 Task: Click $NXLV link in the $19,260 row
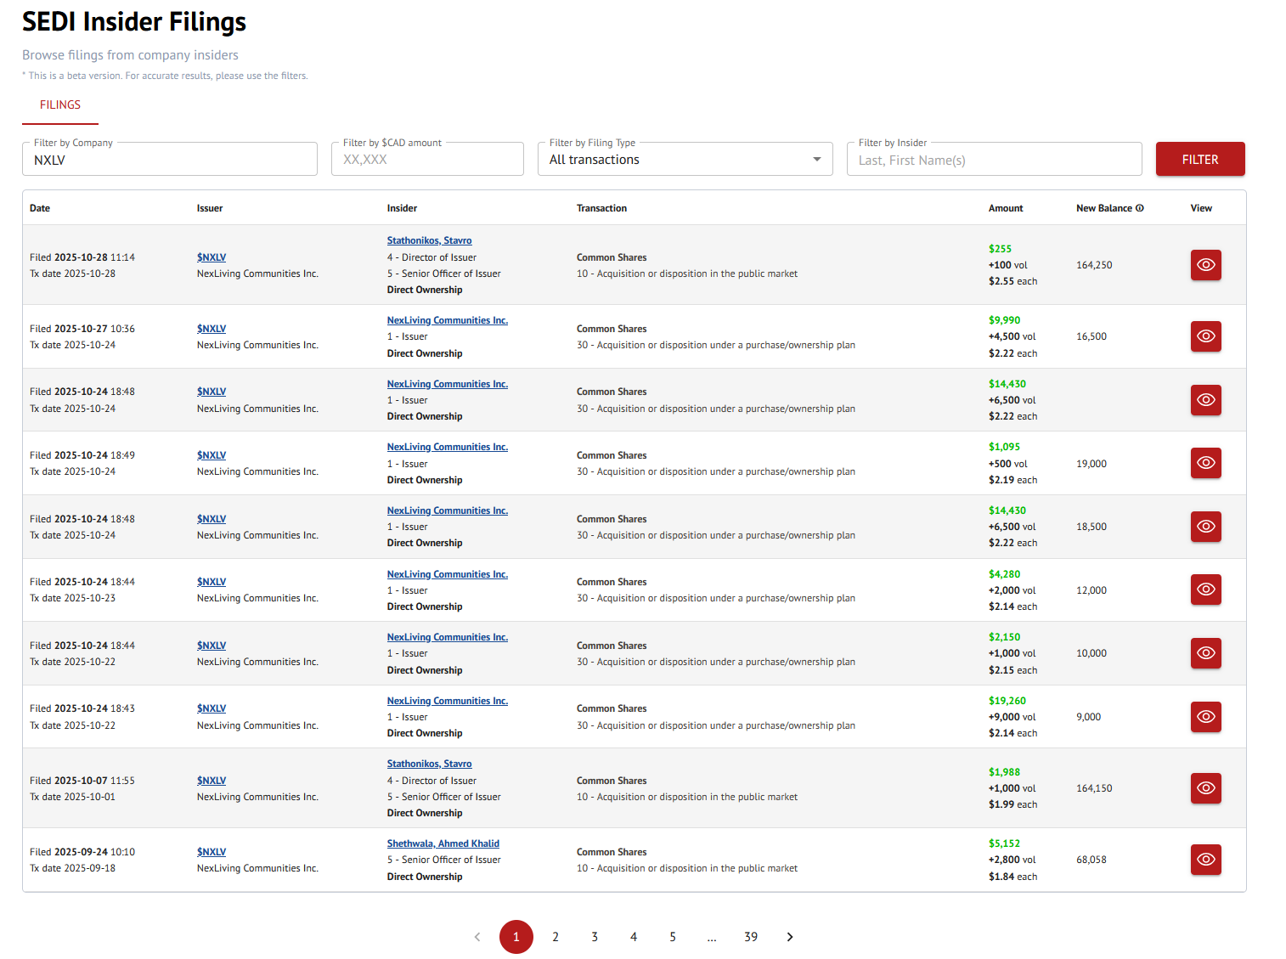point(212,708)
